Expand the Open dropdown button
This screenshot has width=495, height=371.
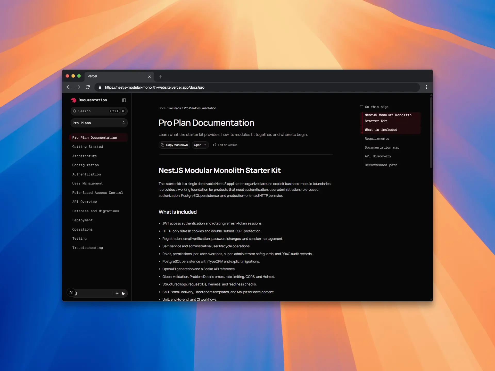(200, 145)
